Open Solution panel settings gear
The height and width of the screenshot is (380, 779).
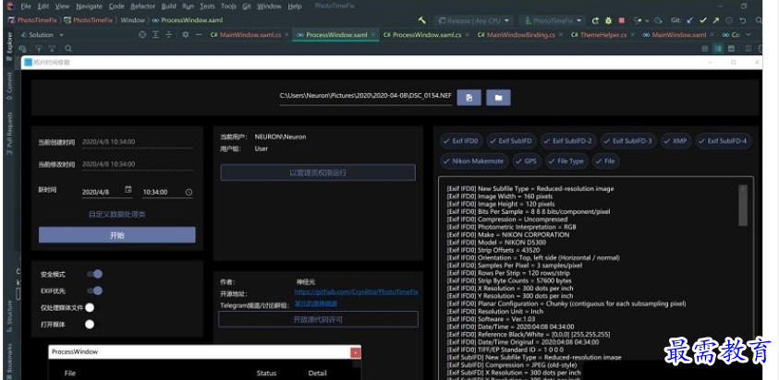186,35
